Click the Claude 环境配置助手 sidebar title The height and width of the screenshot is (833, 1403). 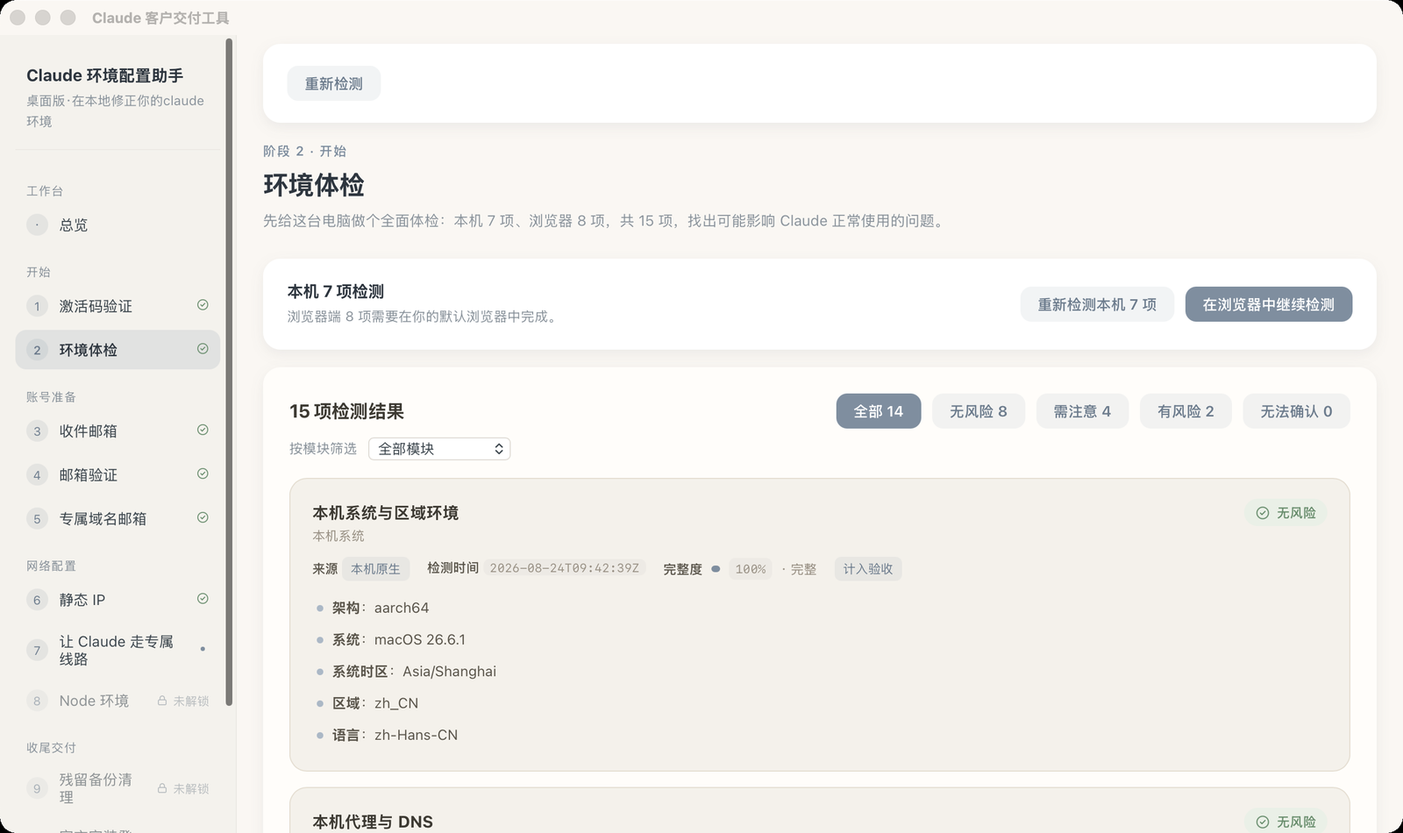104,75
